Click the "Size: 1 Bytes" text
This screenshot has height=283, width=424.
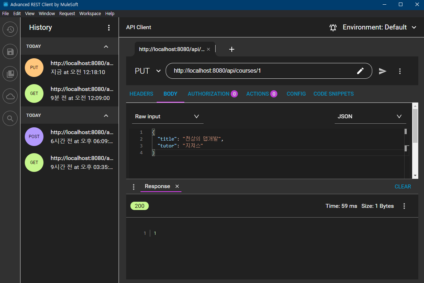pos(378,206)
